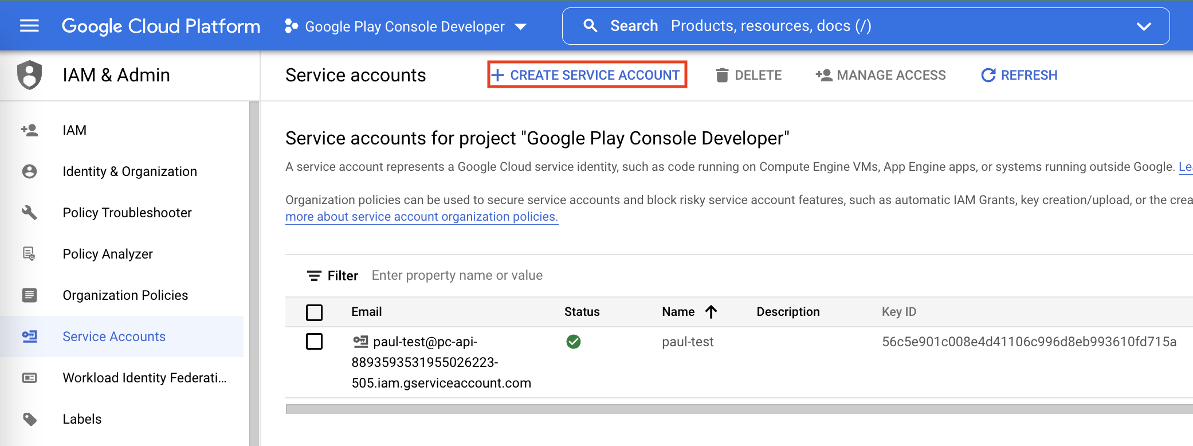Click Create Service Account button
Screen dimensions: 1193x446
(587, 75)
